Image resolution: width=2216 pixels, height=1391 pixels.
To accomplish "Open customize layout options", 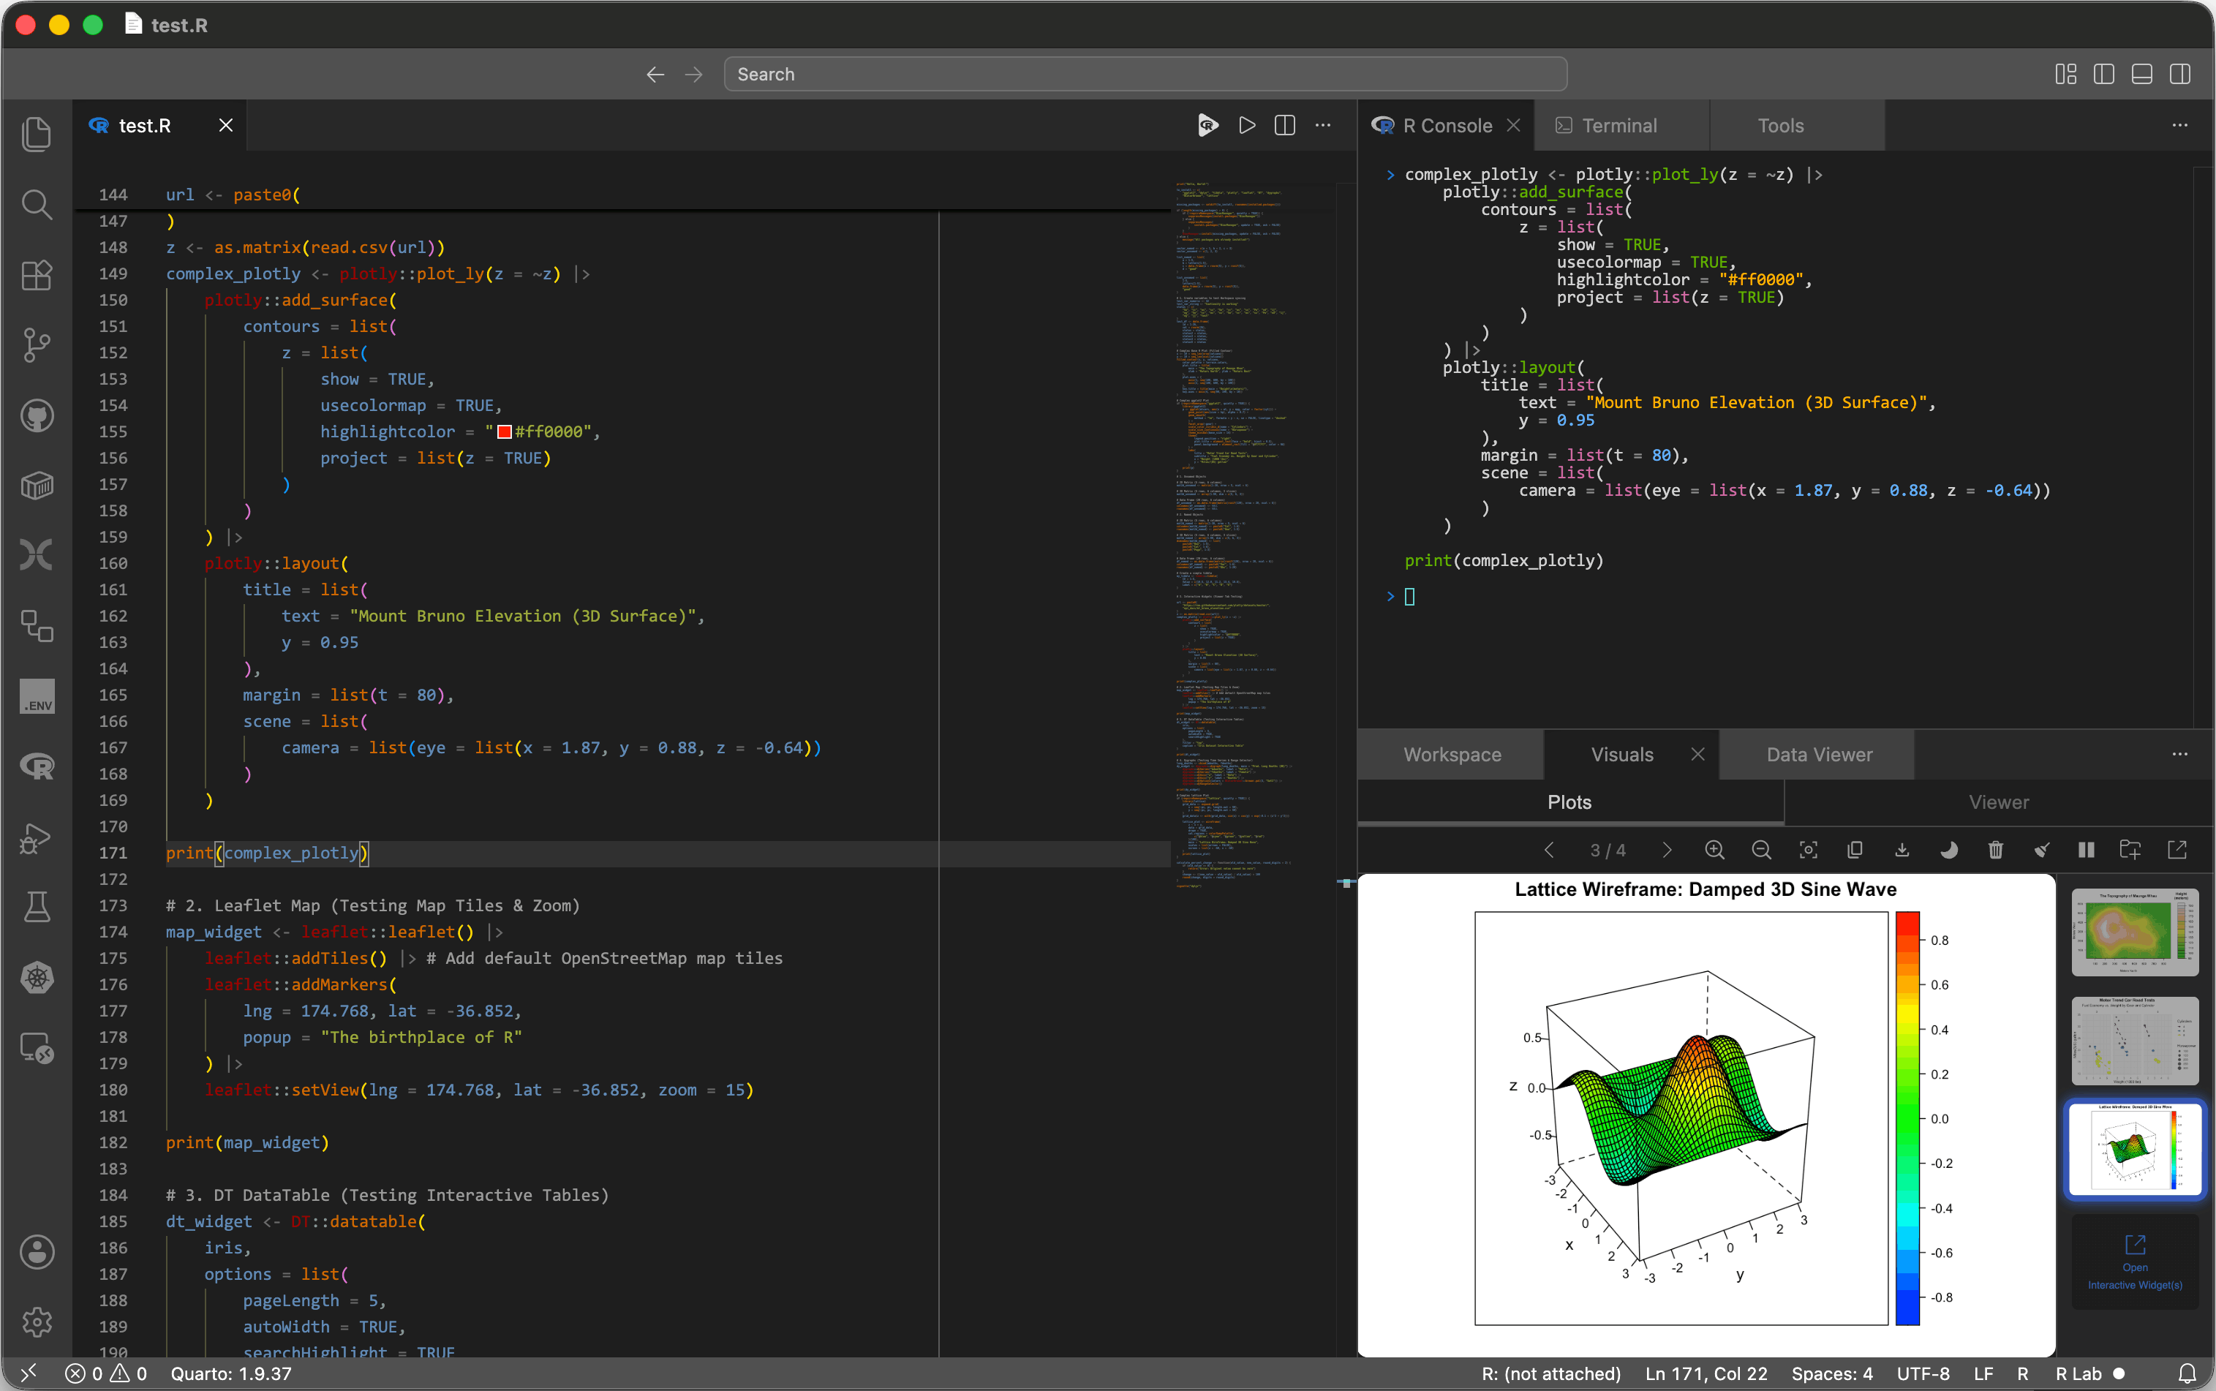I will click(x=2066, y=74).
